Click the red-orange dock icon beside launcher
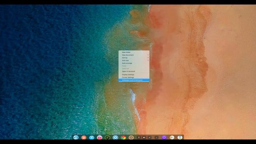Viewport: 256px width, 144px height. coord(84,138)
